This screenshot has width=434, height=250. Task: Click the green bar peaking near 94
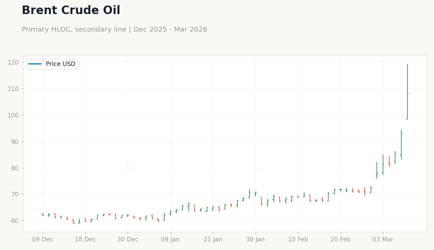click(x=401, y=145)
